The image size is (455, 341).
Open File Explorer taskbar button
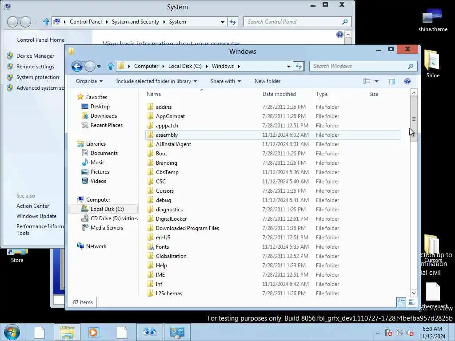67,332
